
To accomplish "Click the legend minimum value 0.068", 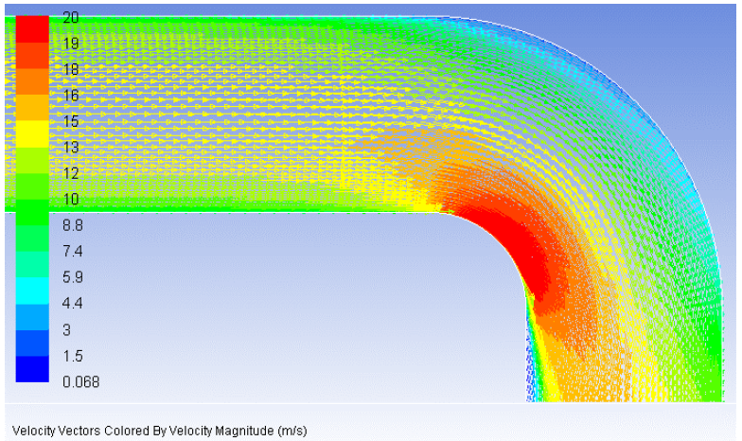I will tap(81, 382).
